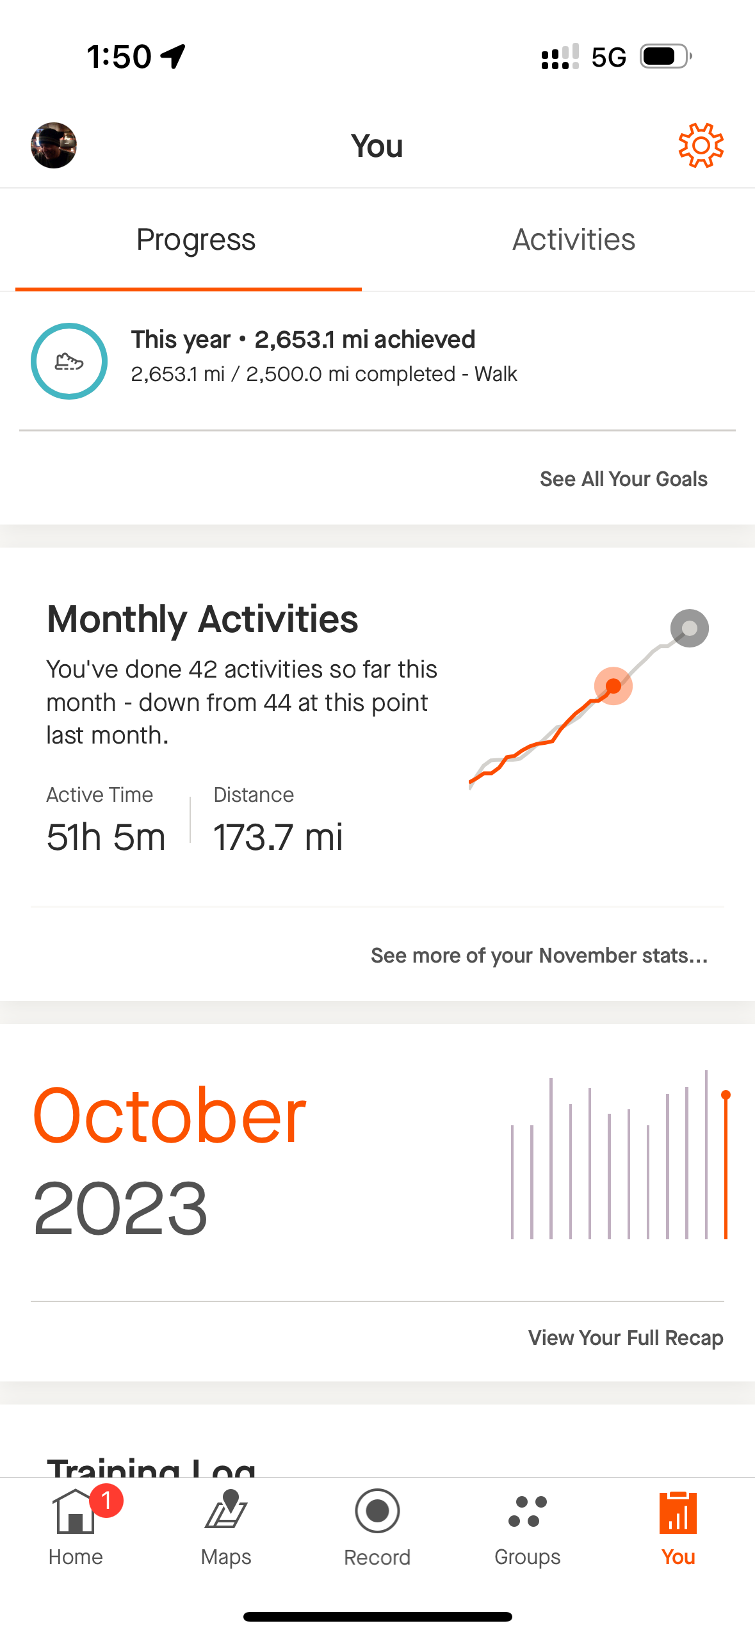Tap the profile avatar photo
The image size is (755, 1637).
click(54, 145)
